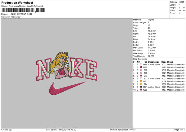The width and height of the screenshot is (186, 132).
Task: Select Crème White description in stop row 1
Action: click(x=154, y=64)
